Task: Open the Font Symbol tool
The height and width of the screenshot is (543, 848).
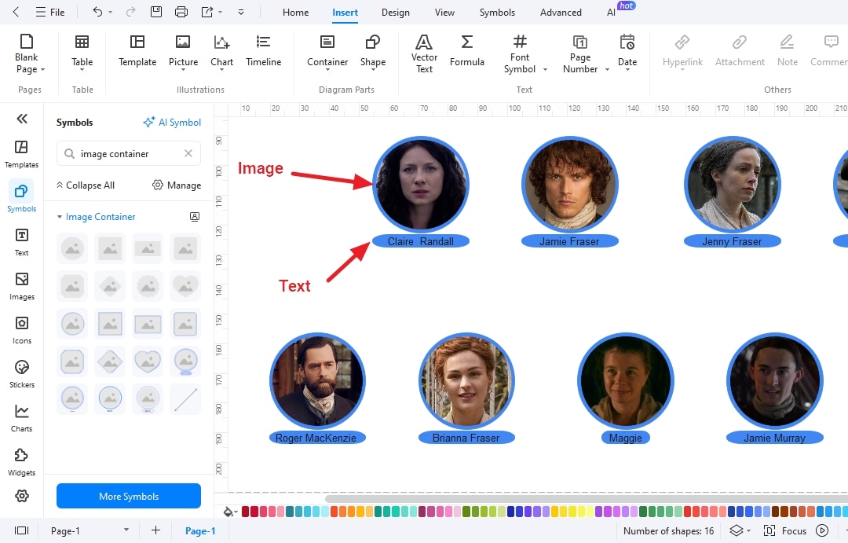Action: point(520,53)
